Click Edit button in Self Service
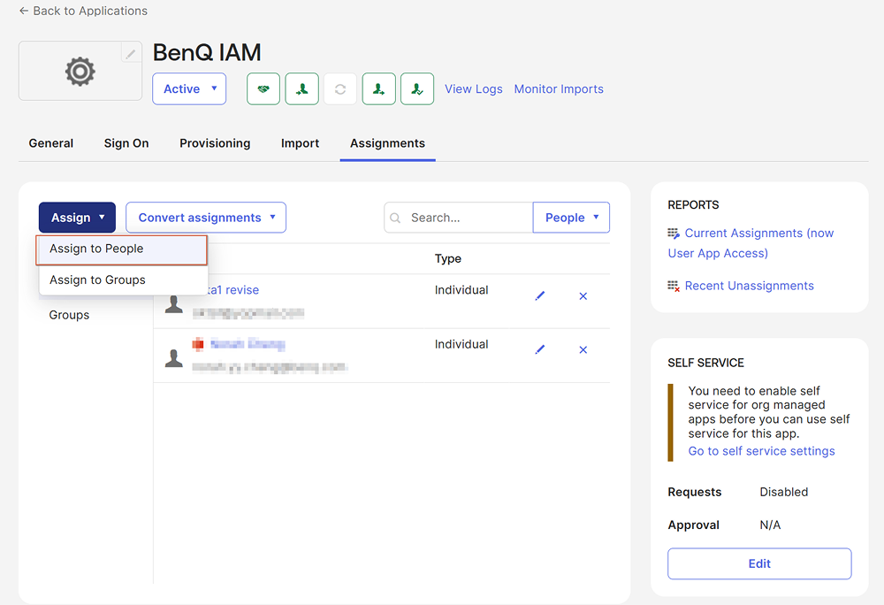Image resolution: width=884 pixels, height=605 pixels. (x=759, y=563)
